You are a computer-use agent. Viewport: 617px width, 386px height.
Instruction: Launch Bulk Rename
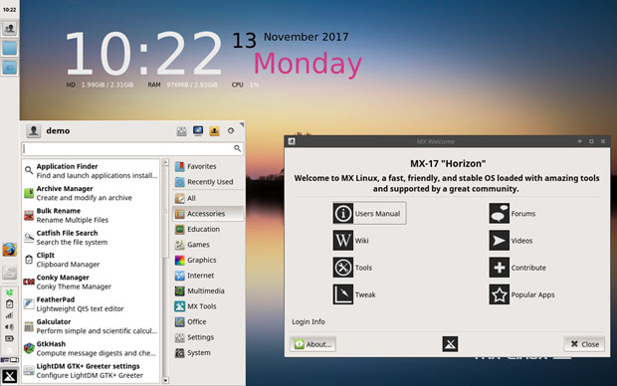click(91, 215)
